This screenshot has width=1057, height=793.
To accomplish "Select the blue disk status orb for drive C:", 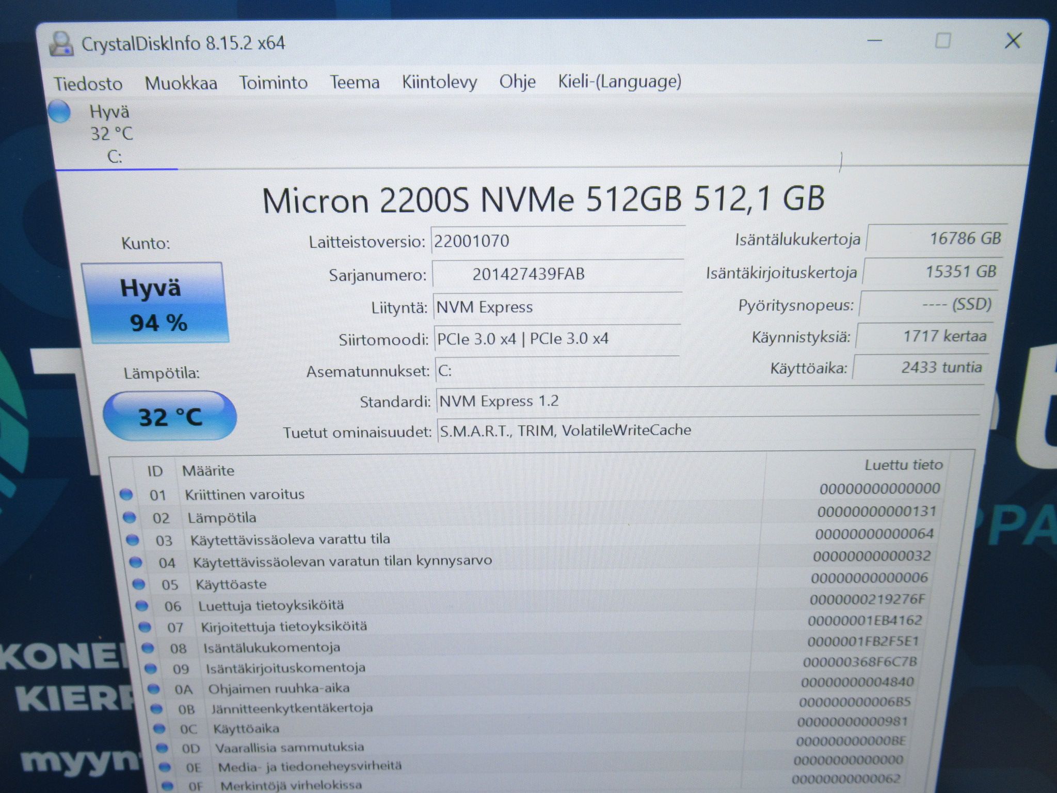I will [59, 112].
